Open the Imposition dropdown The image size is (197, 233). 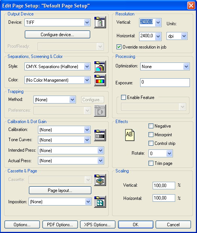pyautogui.click(x=88, y=202)
